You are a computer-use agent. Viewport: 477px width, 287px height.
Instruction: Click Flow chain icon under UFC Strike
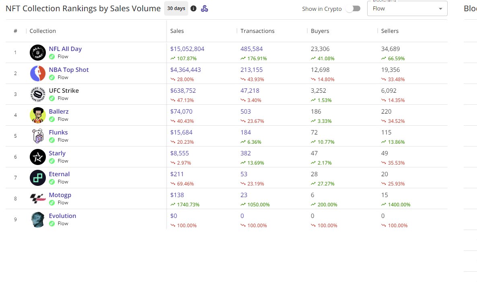[x=52, y=99]
